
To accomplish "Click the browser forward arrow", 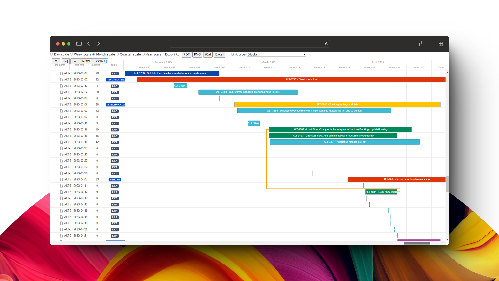I will 99,44.
